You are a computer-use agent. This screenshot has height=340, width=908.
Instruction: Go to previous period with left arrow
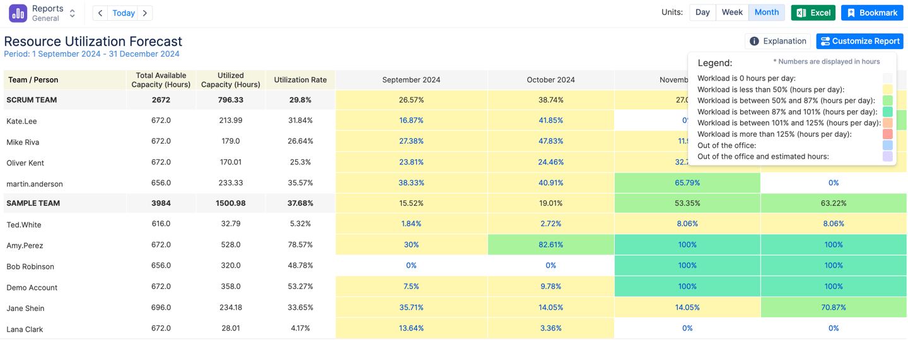tap(100, 13)
